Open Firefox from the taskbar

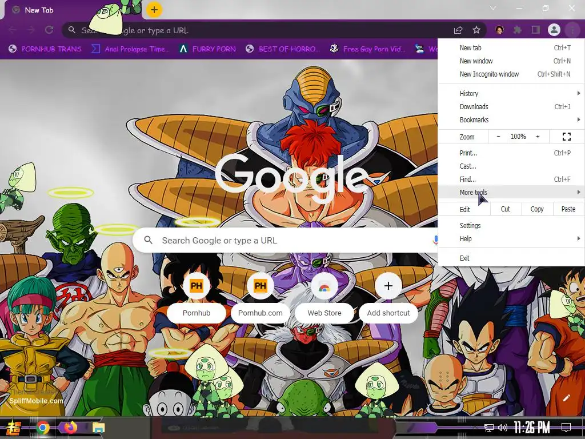click(70, 427)
